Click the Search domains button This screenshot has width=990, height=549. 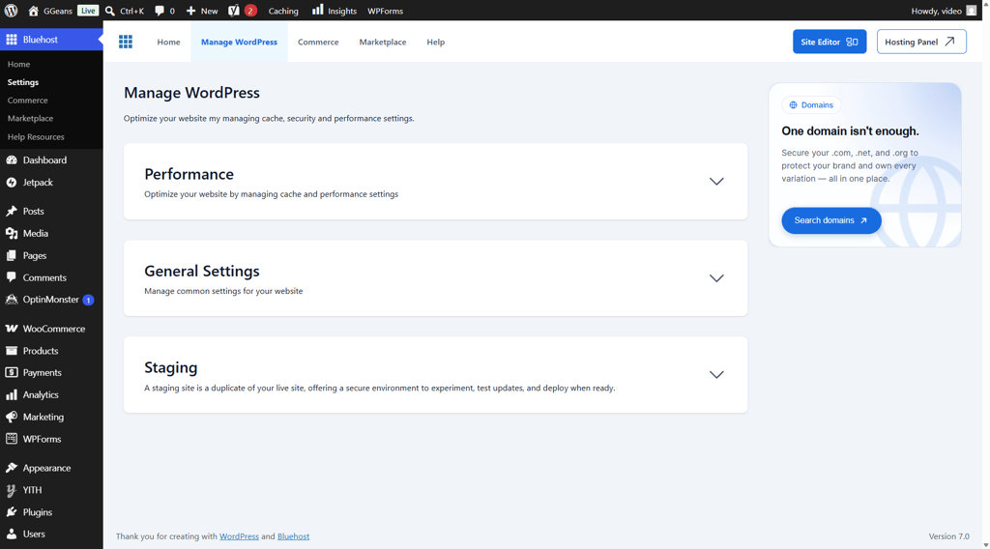[830, 220]
